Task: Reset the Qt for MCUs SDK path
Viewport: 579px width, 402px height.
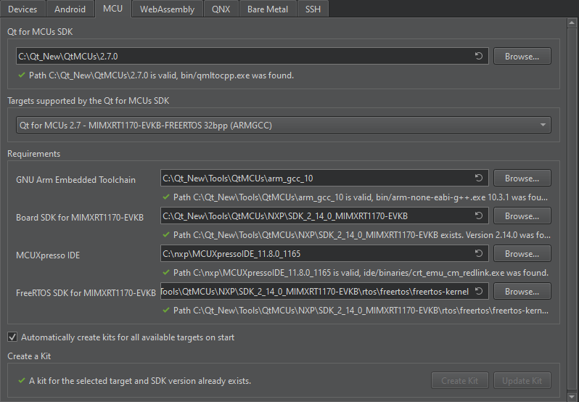Action: click(479, 57)
